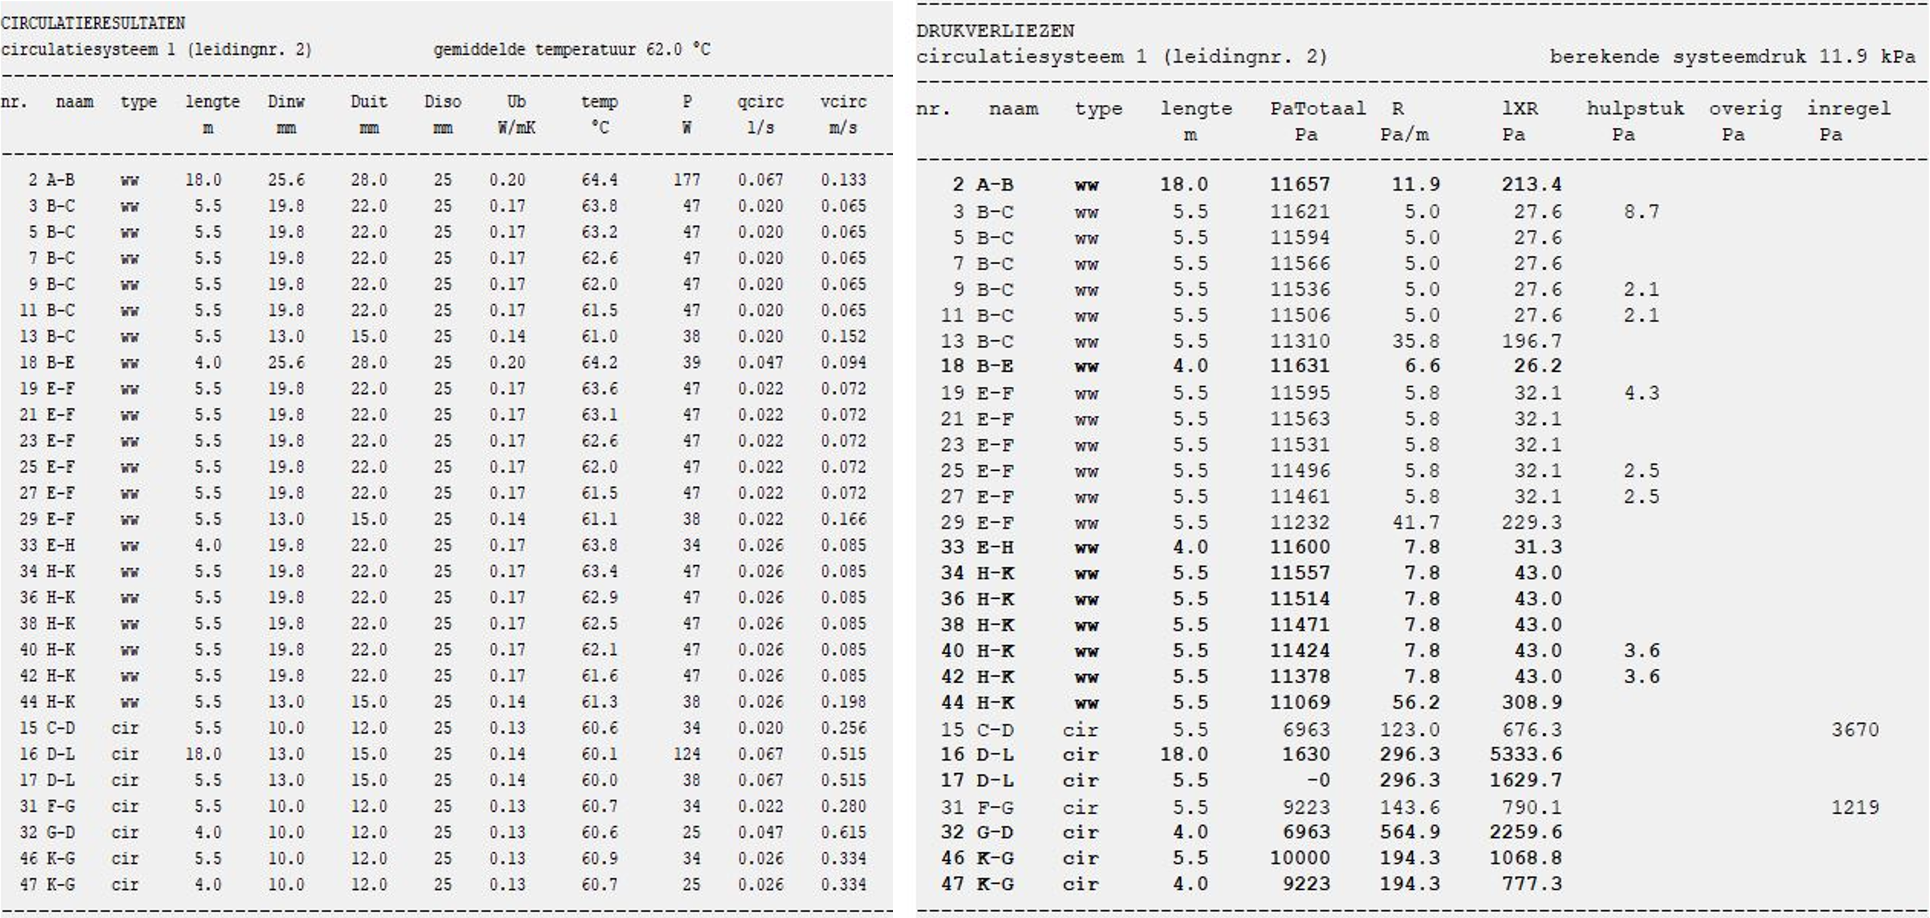Click the 'Dinw' column header
1930x918 pixels.
[x=286, y=102]
